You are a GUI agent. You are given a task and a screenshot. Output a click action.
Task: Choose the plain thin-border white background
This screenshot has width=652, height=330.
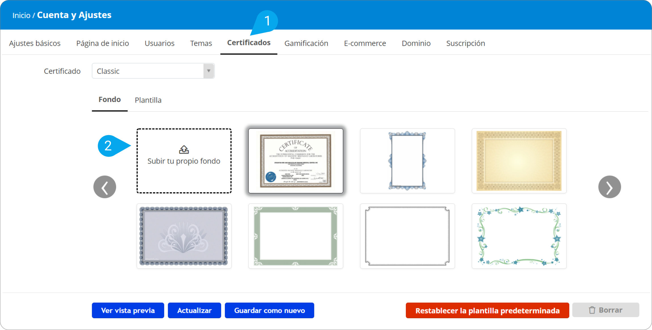407,236
